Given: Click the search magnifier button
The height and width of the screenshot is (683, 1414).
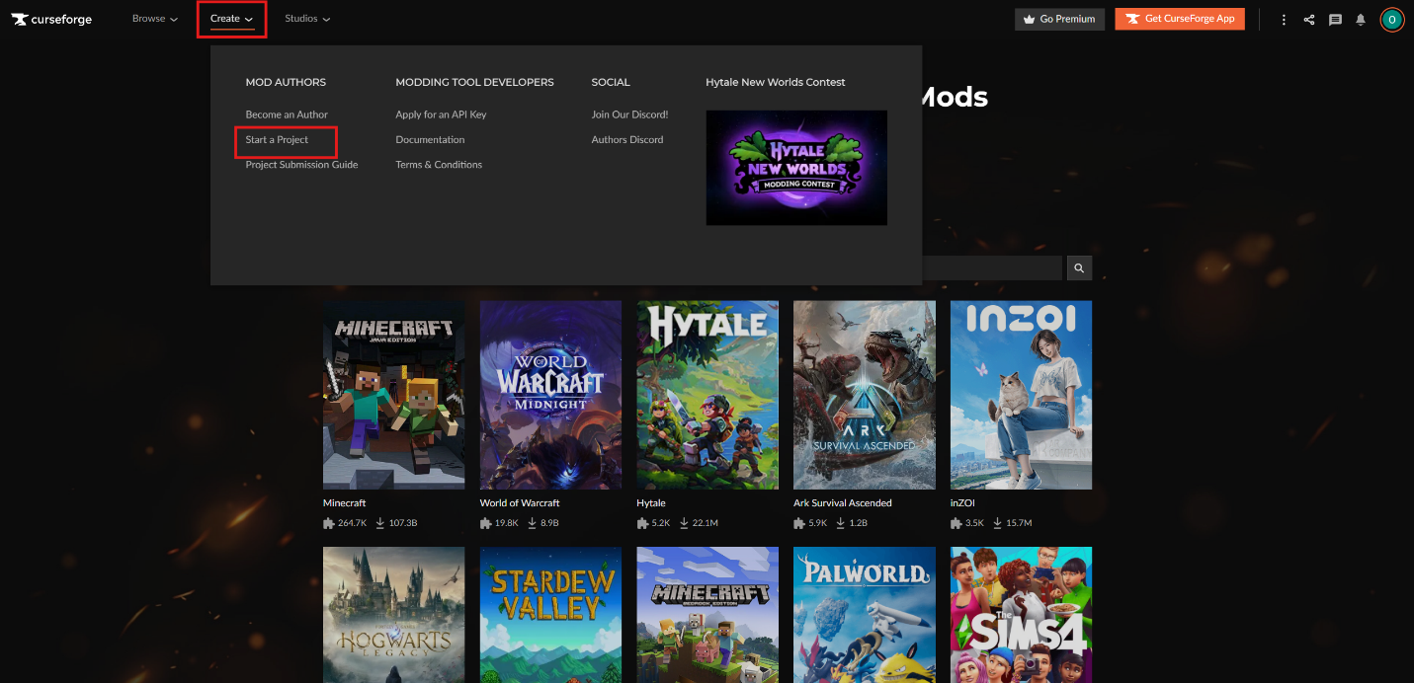Looking at the screenshot, I should coord(1079,267).
